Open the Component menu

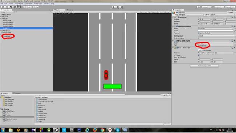[x=28, y=4]
